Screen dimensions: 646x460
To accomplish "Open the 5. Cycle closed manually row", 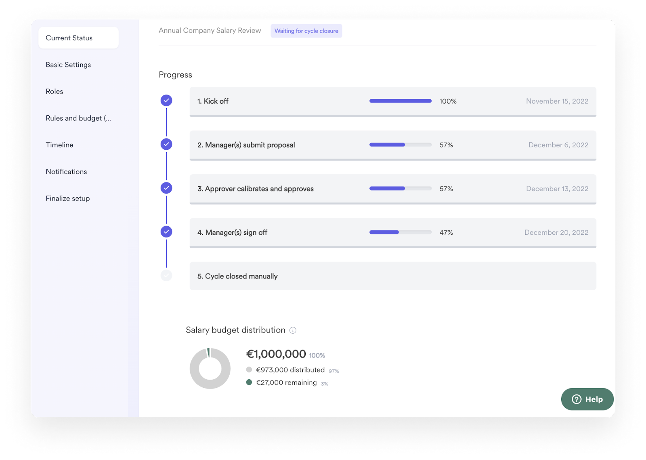I will 393,276.
